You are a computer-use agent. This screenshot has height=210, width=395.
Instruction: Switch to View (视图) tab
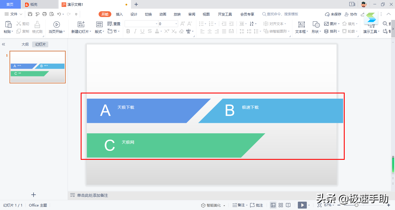tap(206, 14)
